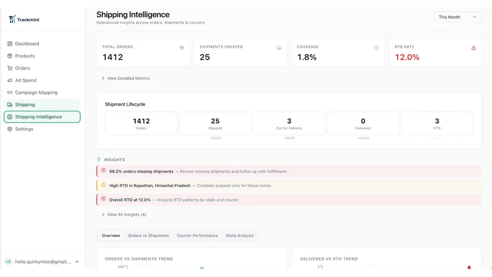Click the Shipping truck icon in sidebar
Image resolution: width=492 pixels, height=277 pixels.
pyautogui.click(x=10, y=105)
